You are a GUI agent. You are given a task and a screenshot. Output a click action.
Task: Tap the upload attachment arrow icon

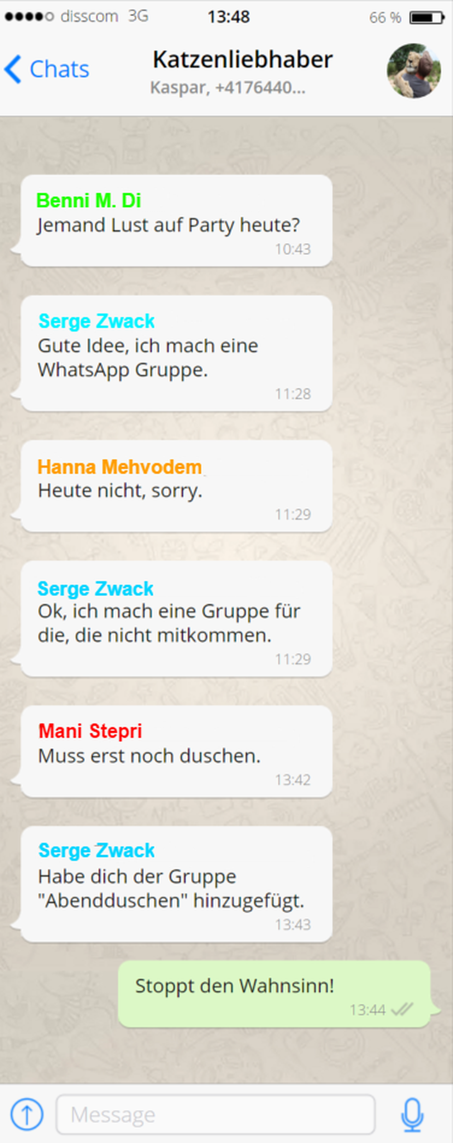click(x=27, y=1114)
